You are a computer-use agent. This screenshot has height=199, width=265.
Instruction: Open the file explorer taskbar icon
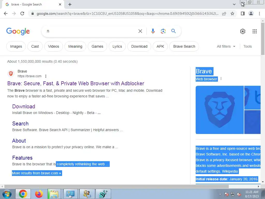click(54, 194)
